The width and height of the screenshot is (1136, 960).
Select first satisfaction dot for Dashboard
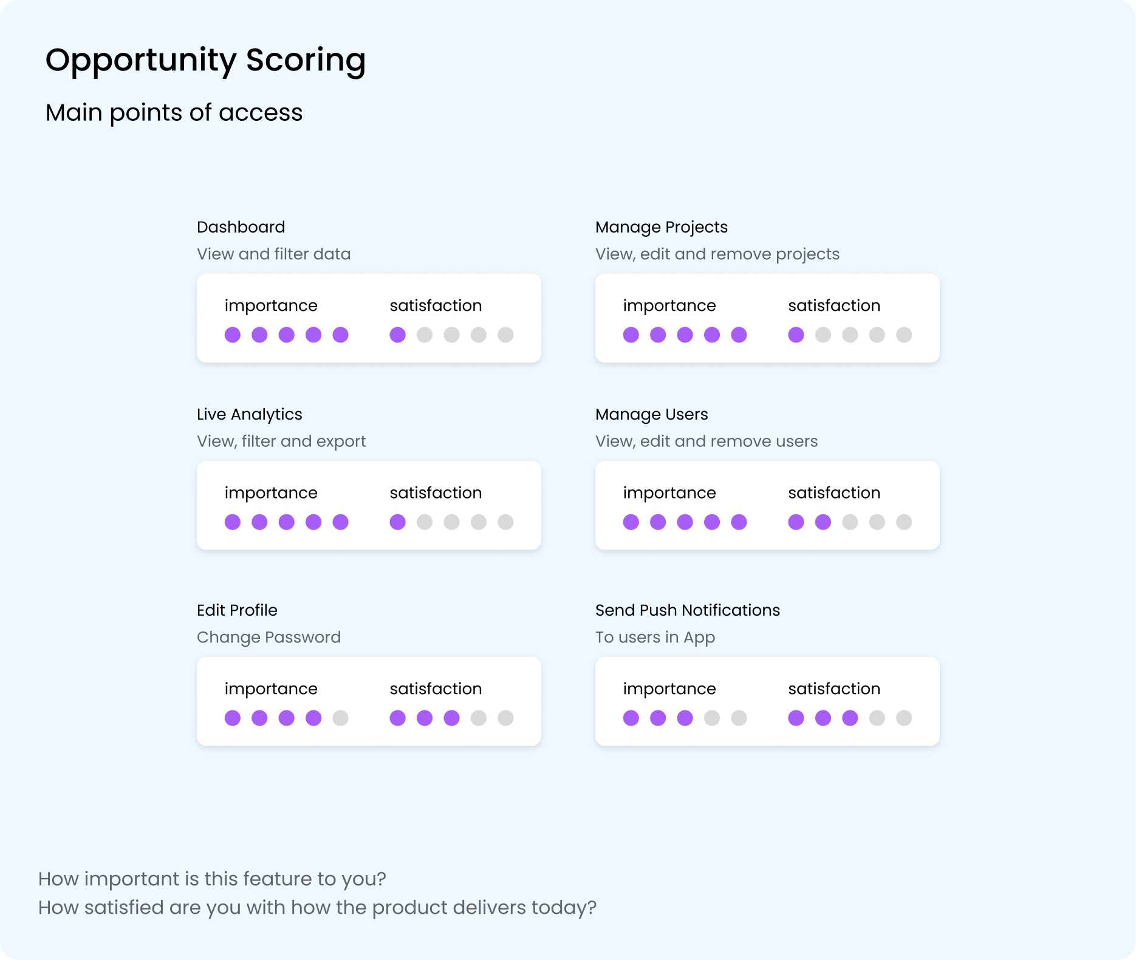[x=397, y=335]
